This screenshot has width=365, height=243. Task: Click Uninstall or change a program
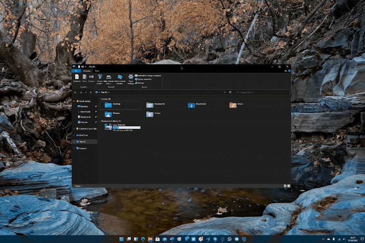(149, 75)
